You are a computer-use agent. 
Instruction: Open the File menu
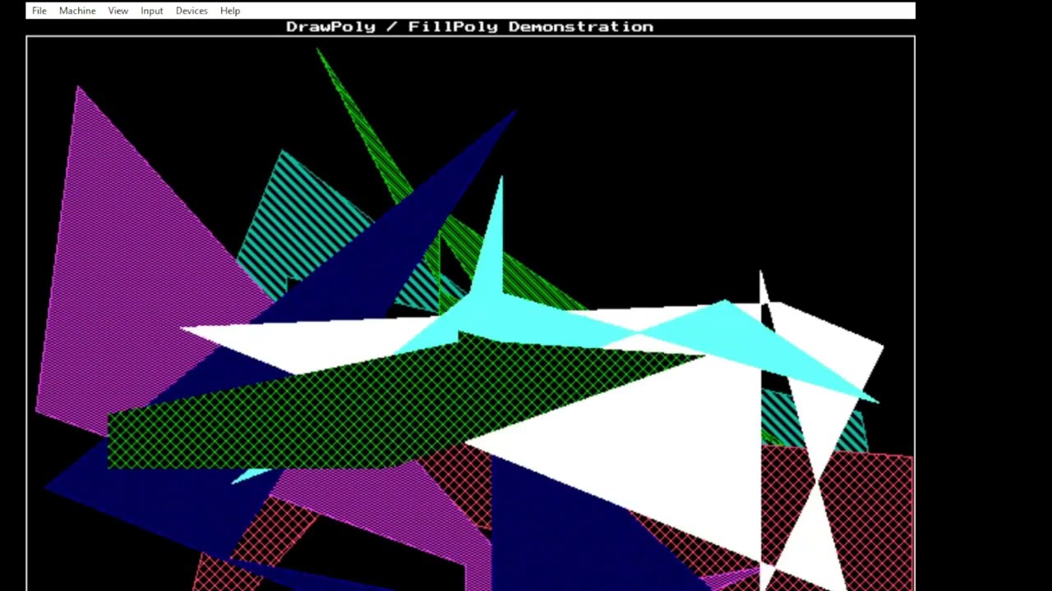39,11
